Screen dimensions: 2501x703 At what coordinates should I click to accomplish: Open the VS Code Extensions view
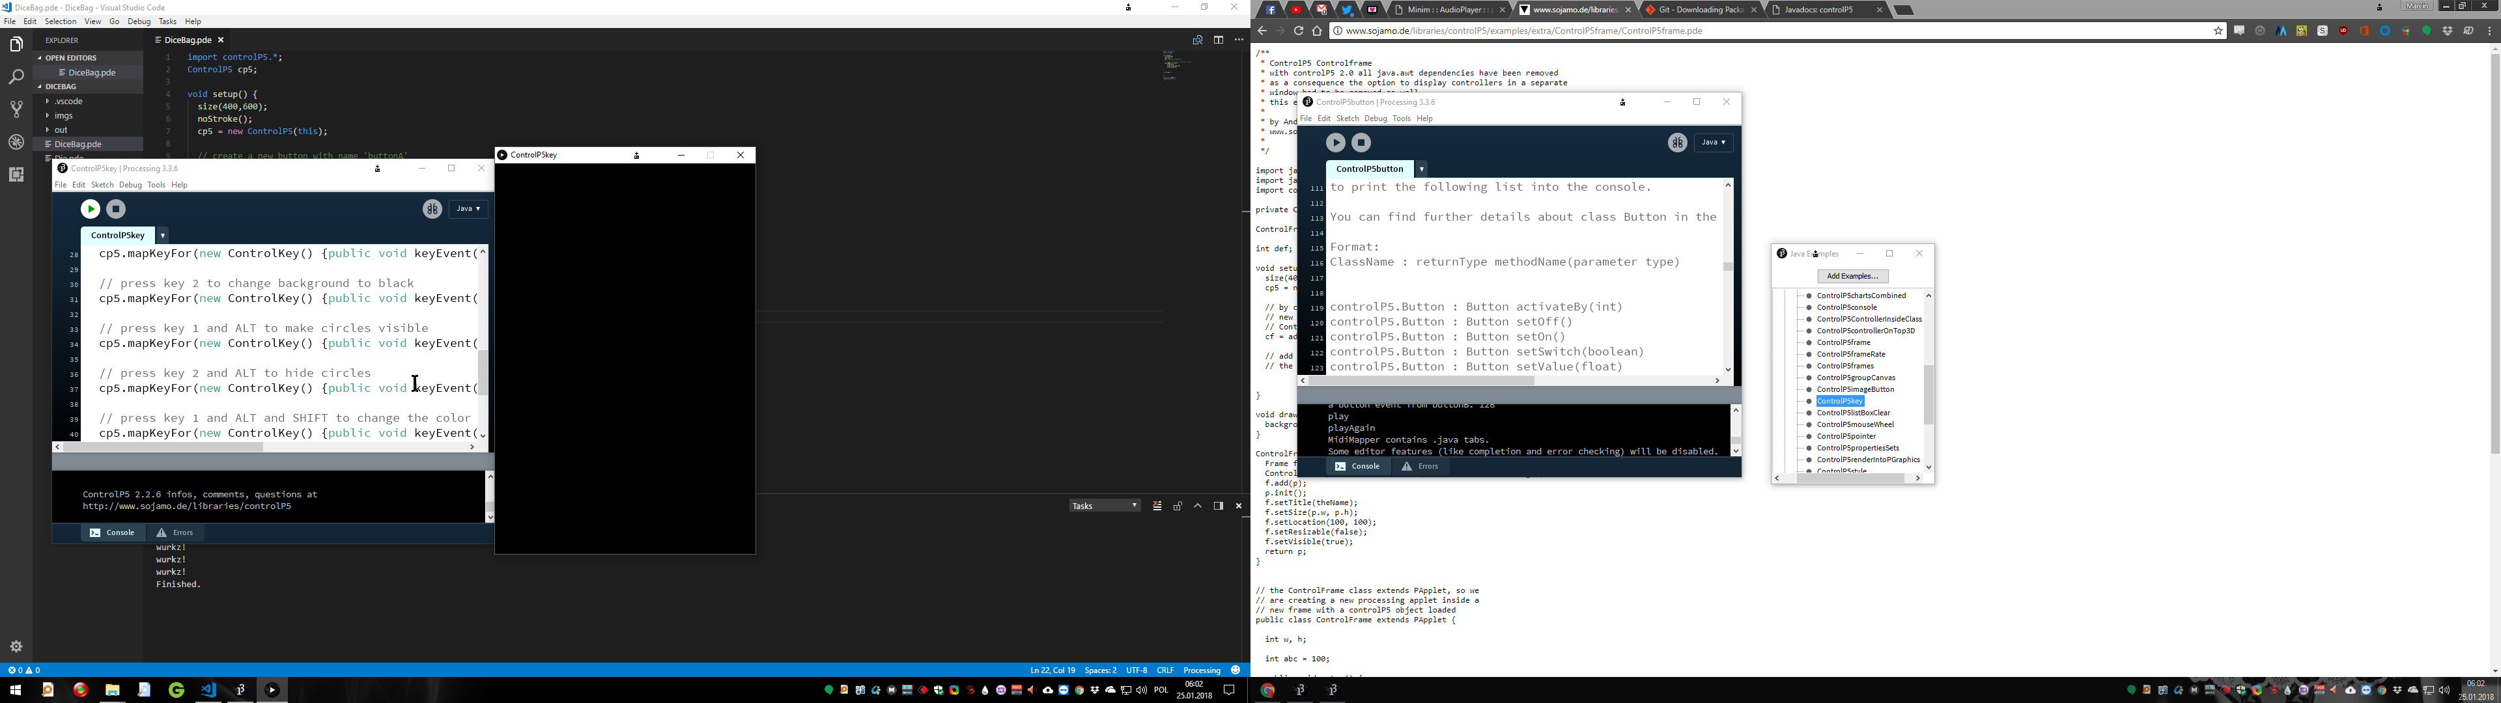(16, 175)
